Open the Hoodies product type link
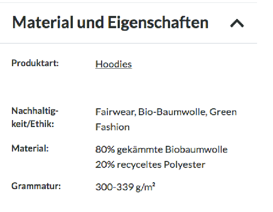Screen dimensions: 273x212 tap(114, 64)
